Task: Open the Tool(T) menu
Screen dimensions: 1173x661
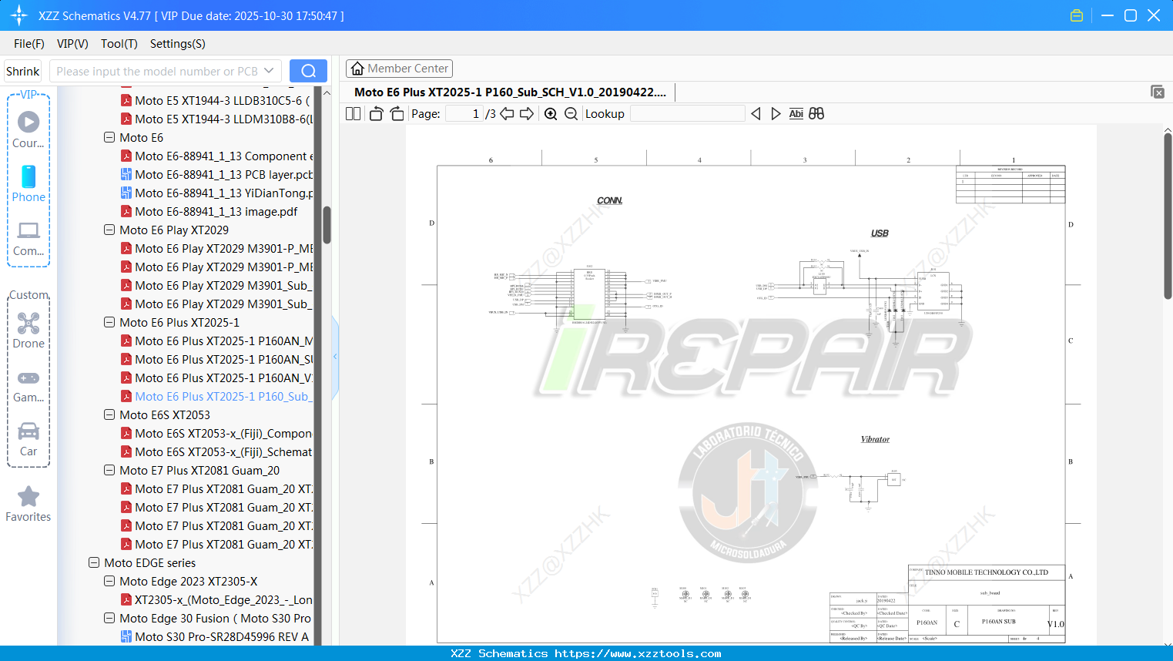Action: point(119,44)
